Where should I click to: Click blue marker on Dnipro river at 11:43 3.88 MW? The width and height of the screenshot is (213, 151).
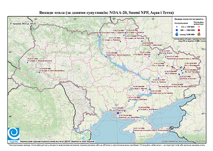(x=106, y=57)
